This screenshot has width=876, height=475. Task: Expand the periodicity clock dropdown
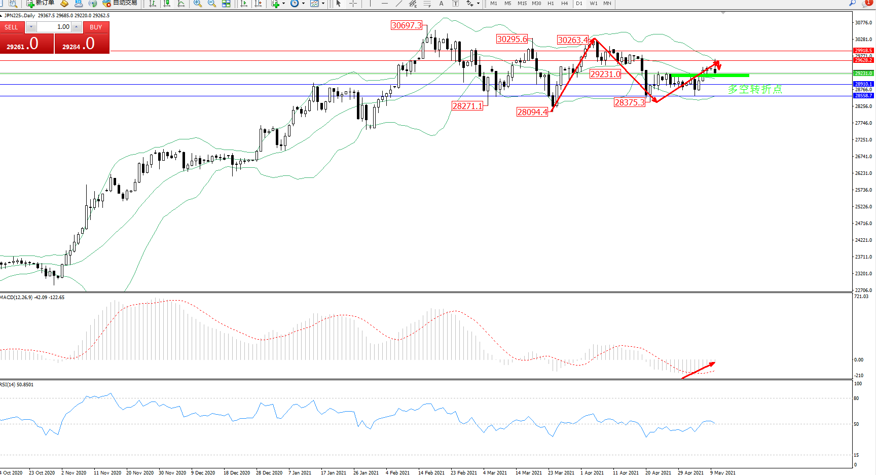point(303,4)
